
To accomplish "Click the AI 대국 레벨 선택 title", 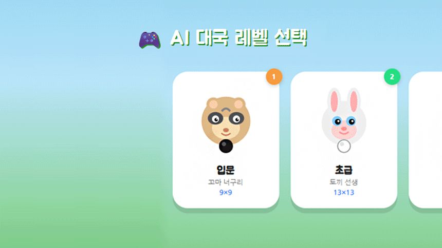I will point(239,38).
